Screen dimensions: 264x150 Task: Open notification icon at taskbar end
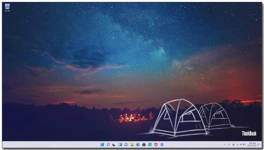(x=258, y=144)
